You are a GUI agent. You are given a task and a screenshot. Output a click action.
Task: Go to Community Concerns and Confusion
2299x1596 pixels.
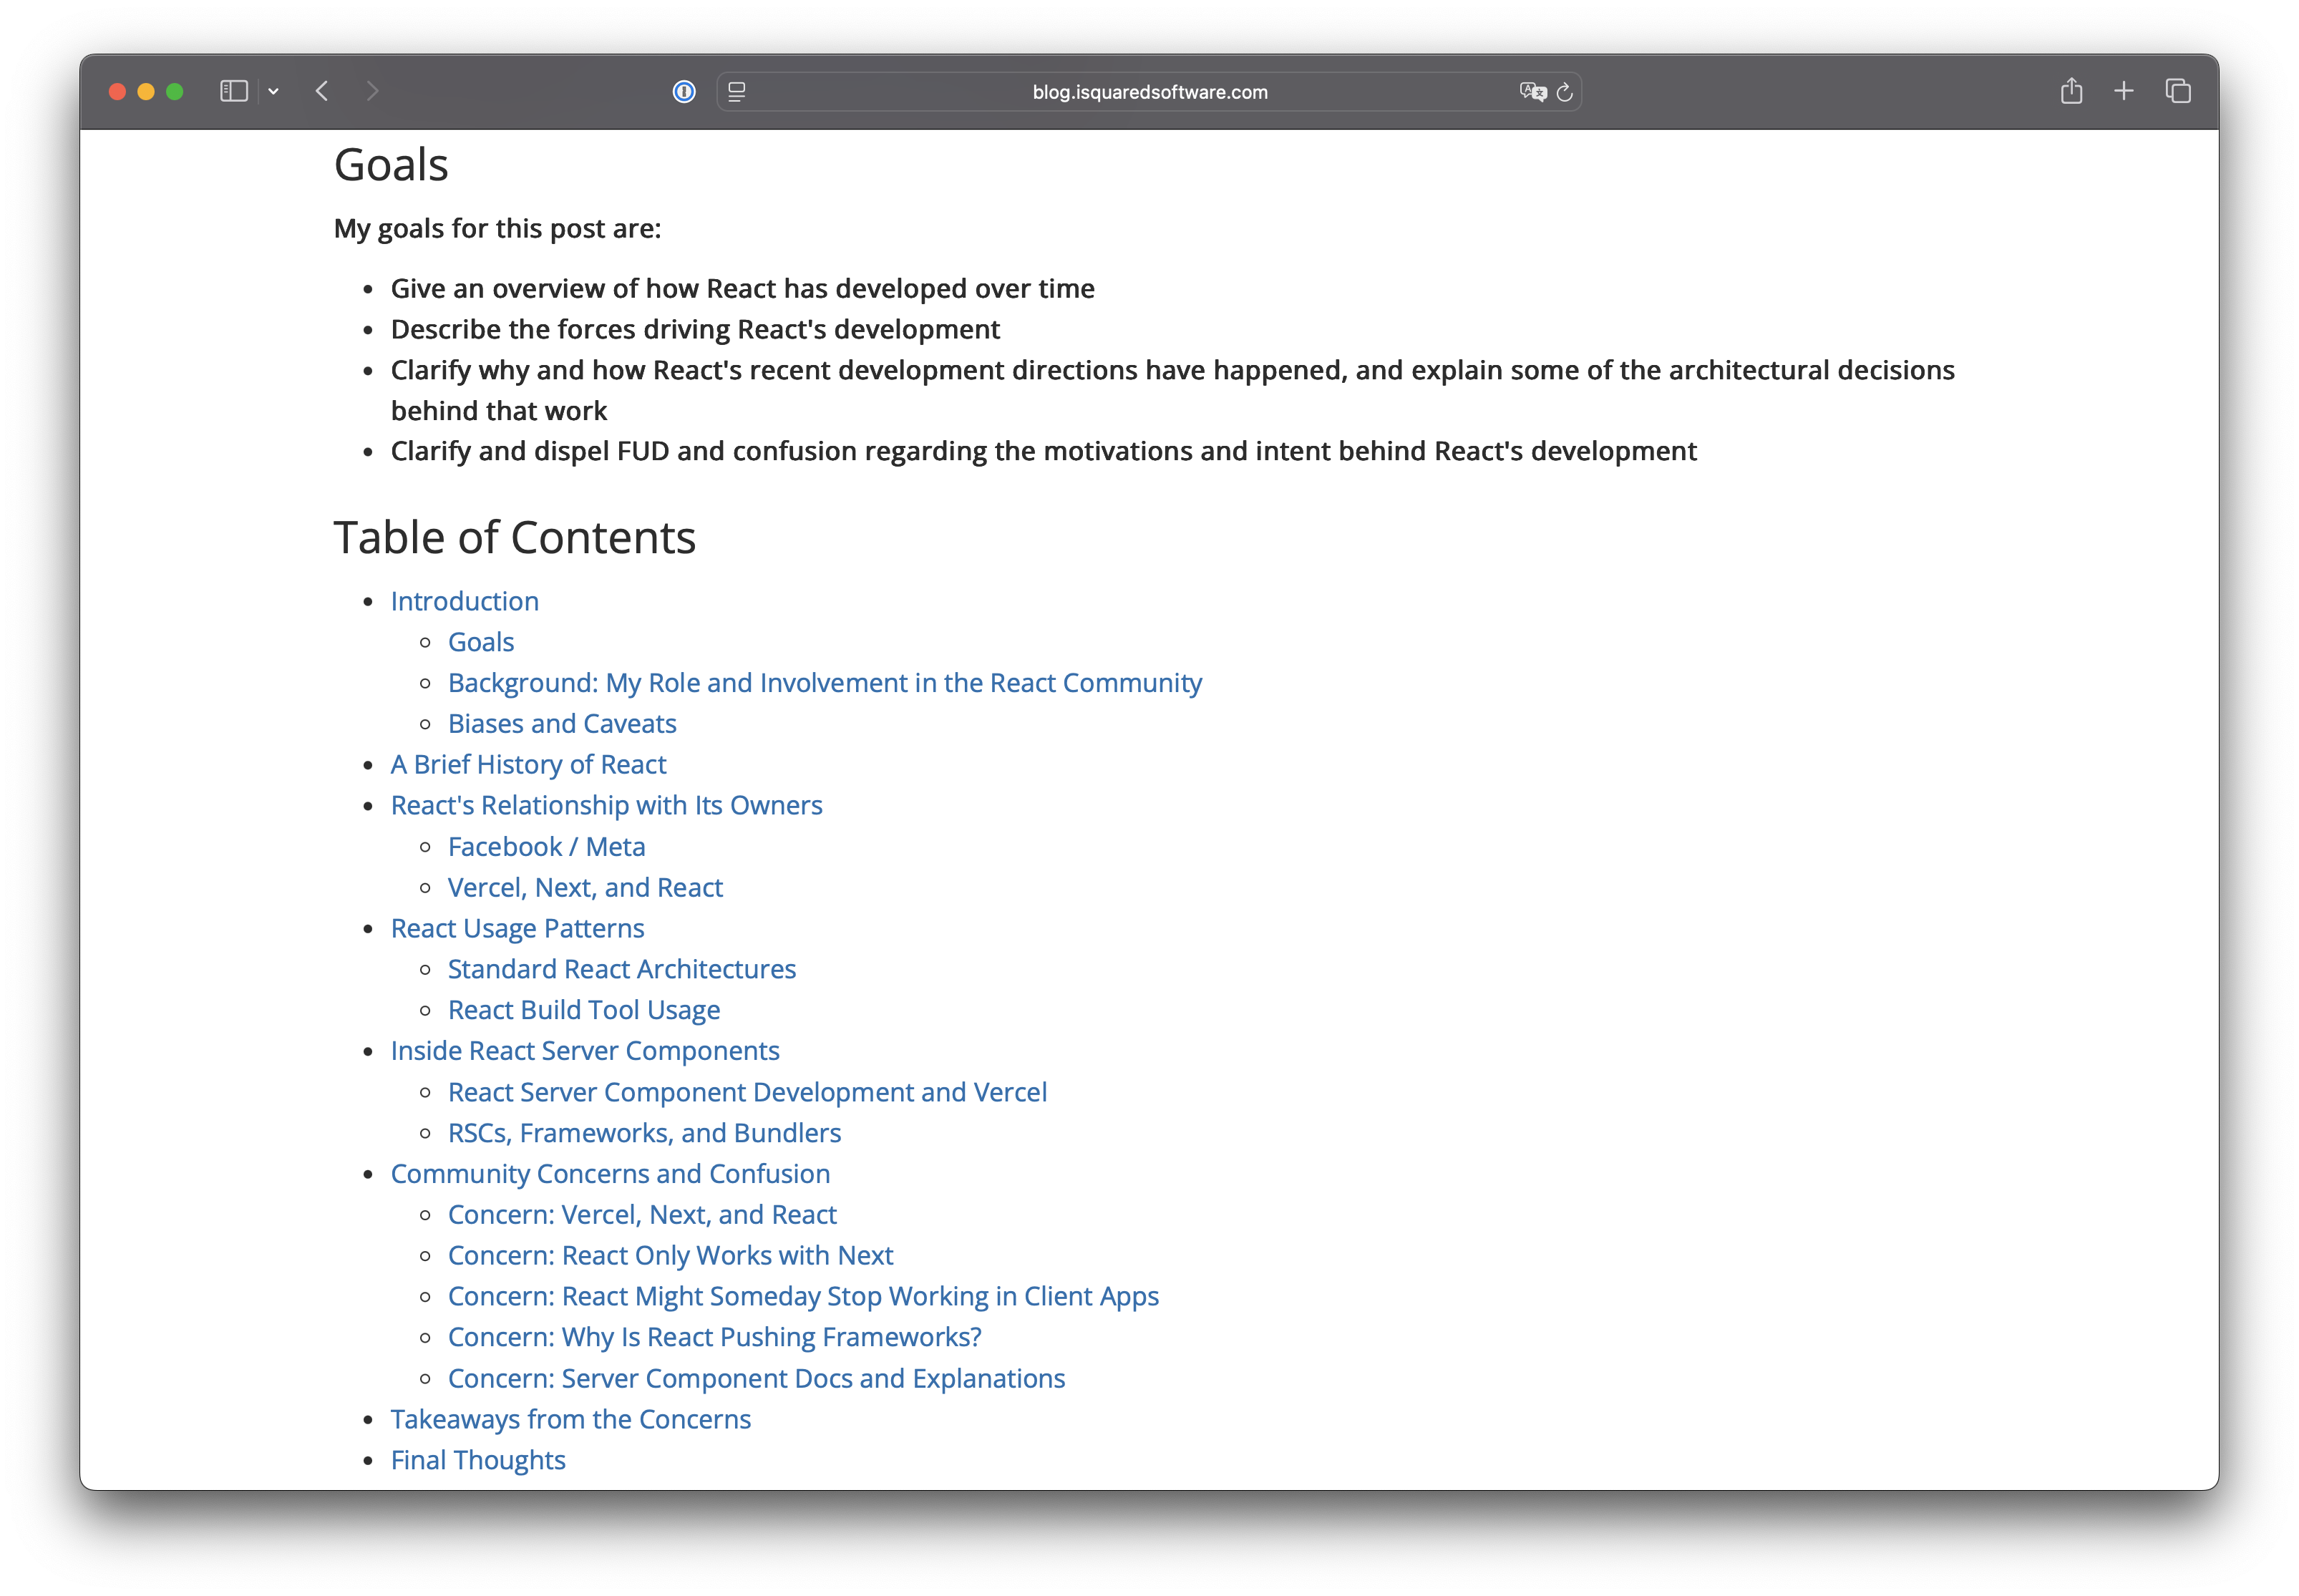click(x=610, y=1174)
